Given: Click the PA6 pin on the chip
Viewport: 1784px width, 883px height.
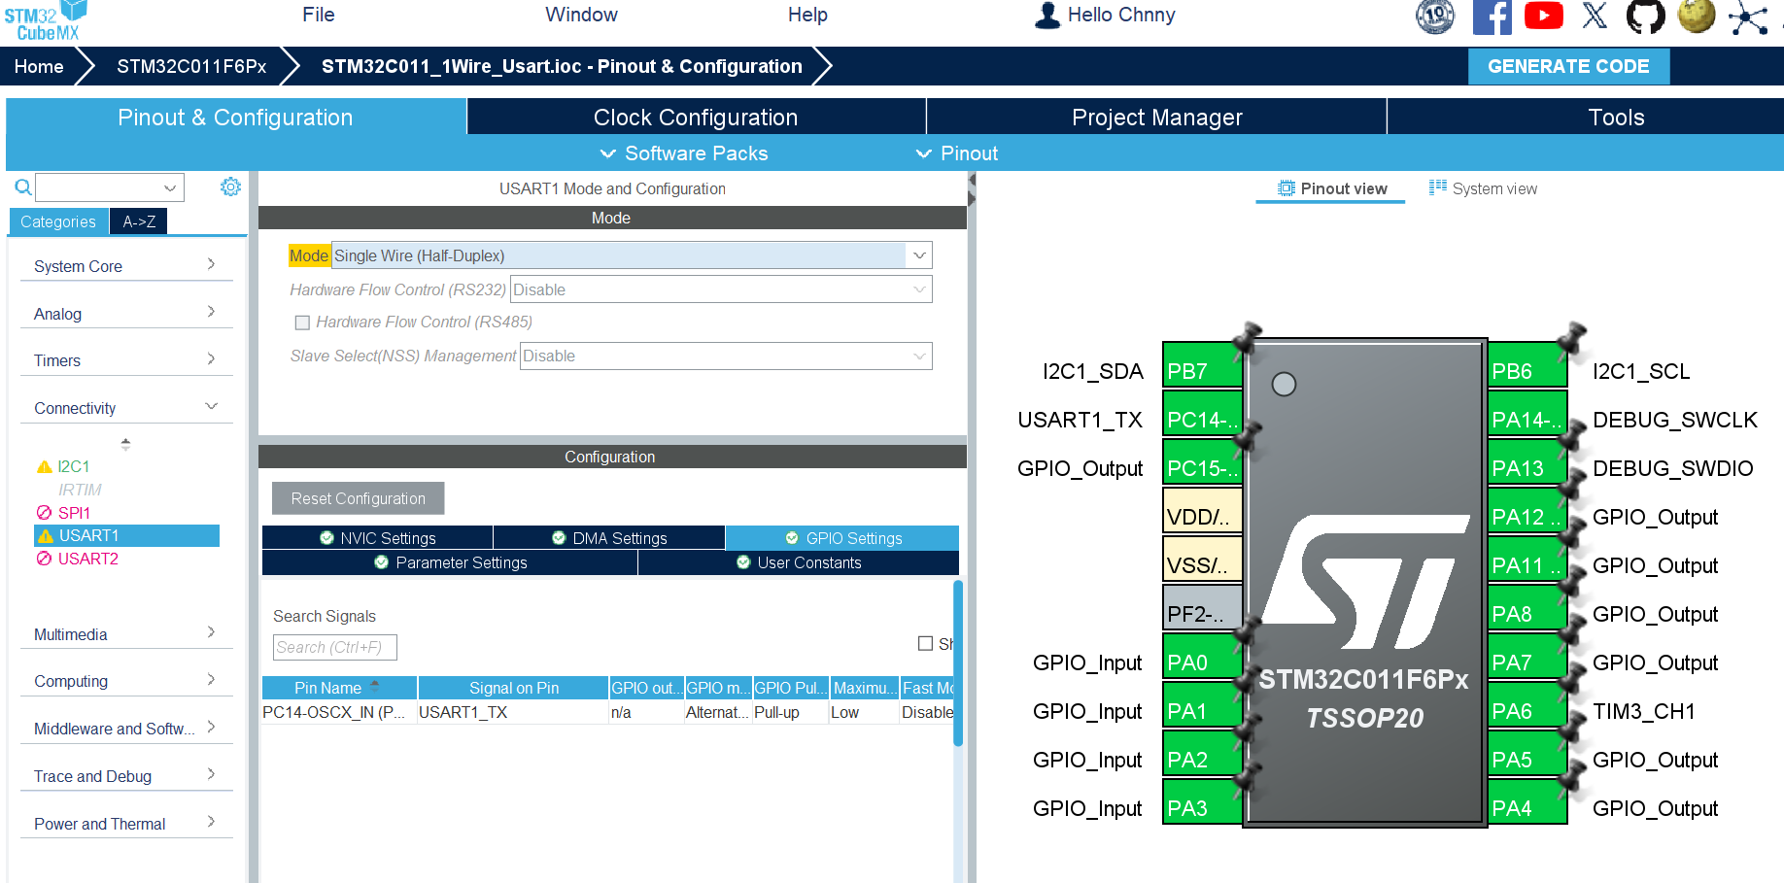Looking at the screenshot, I should 1527,705.
